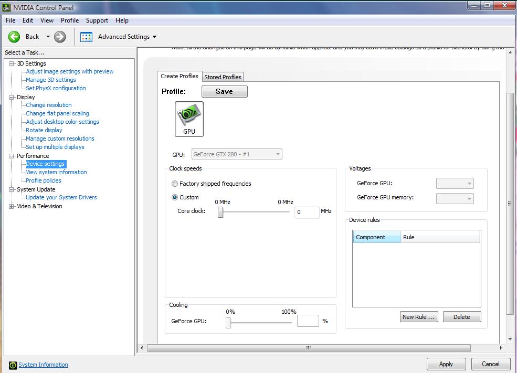Collapse the Performance tree node
This screenshot has height=373, width=517.
(x=11, y=156)
